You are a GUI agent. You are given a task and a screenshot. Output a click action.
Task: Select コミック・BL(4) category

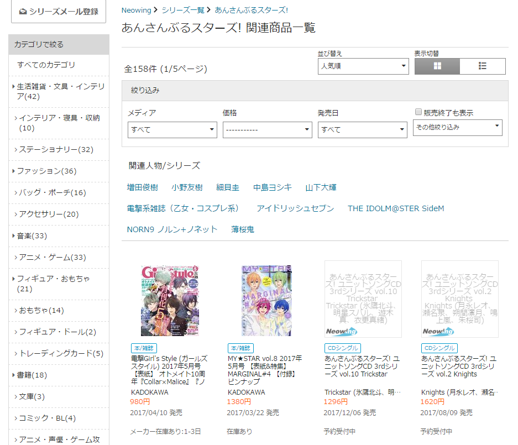[47, 418]
